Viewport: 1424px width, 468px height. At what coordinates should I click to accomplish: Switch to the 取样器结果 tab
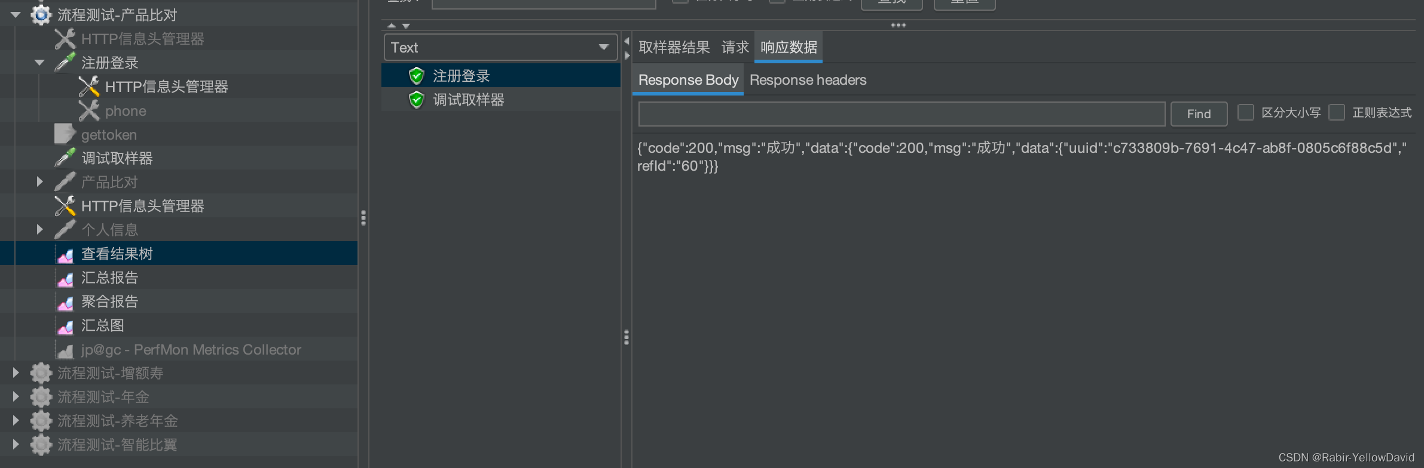point(674,47)
